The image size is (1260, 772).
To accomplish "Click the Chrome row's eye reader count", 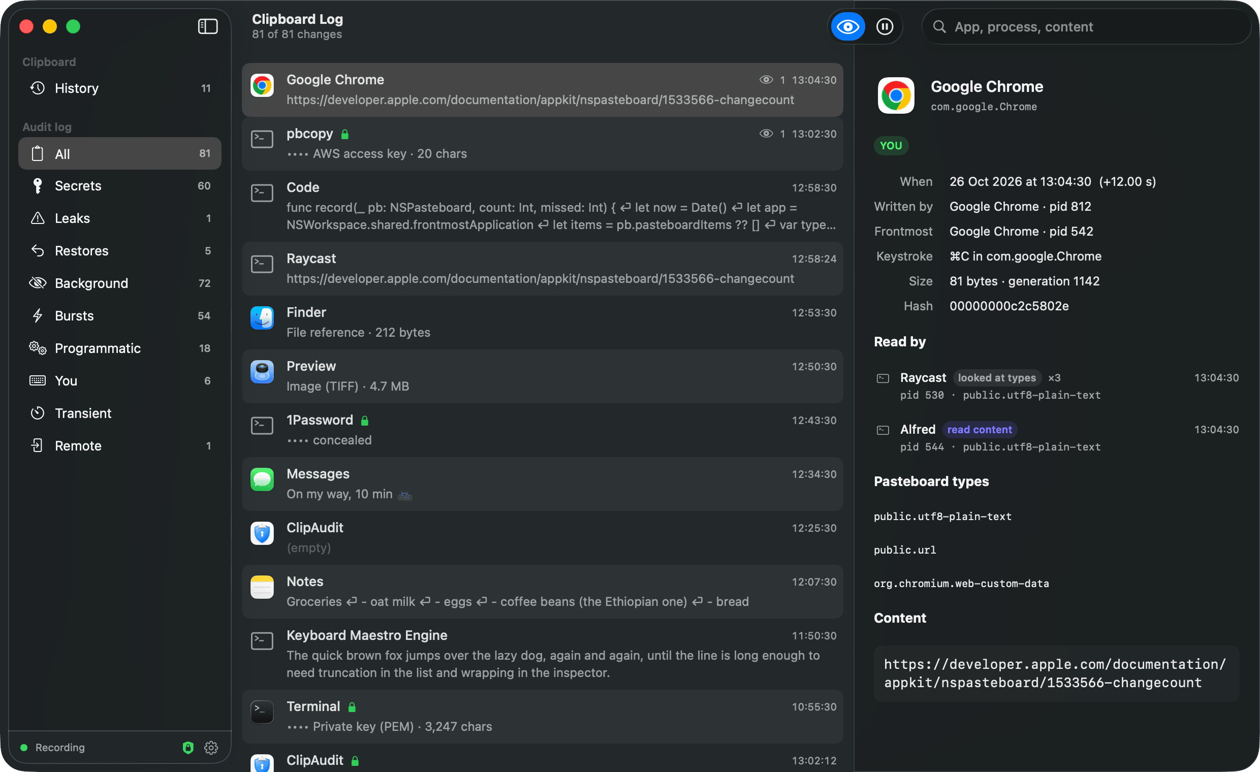I will tap(772, 80).
